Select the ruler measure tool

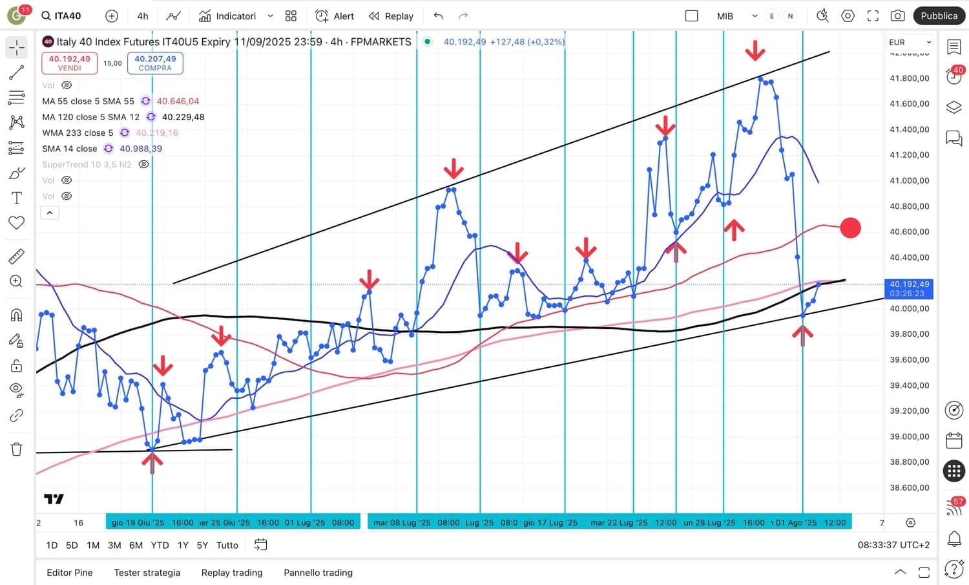pos(17,257)
